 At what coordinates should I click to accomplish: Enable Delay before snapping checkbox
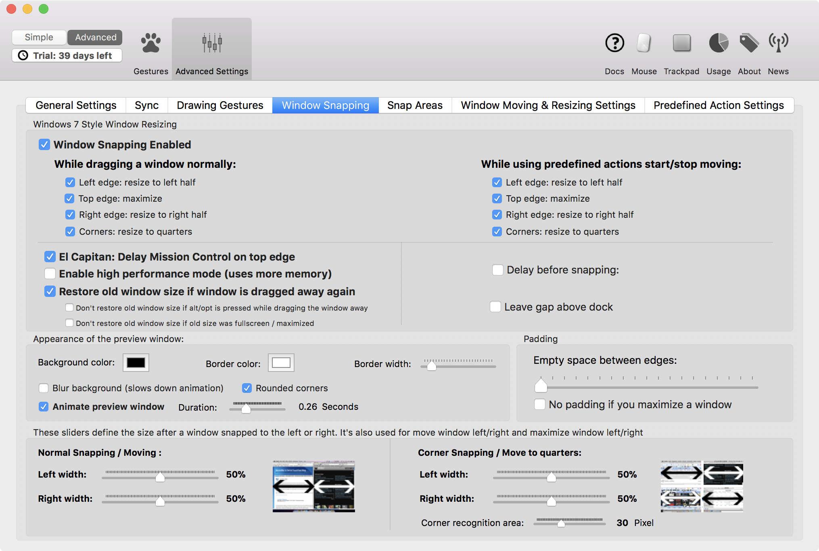tap(498, 270)
